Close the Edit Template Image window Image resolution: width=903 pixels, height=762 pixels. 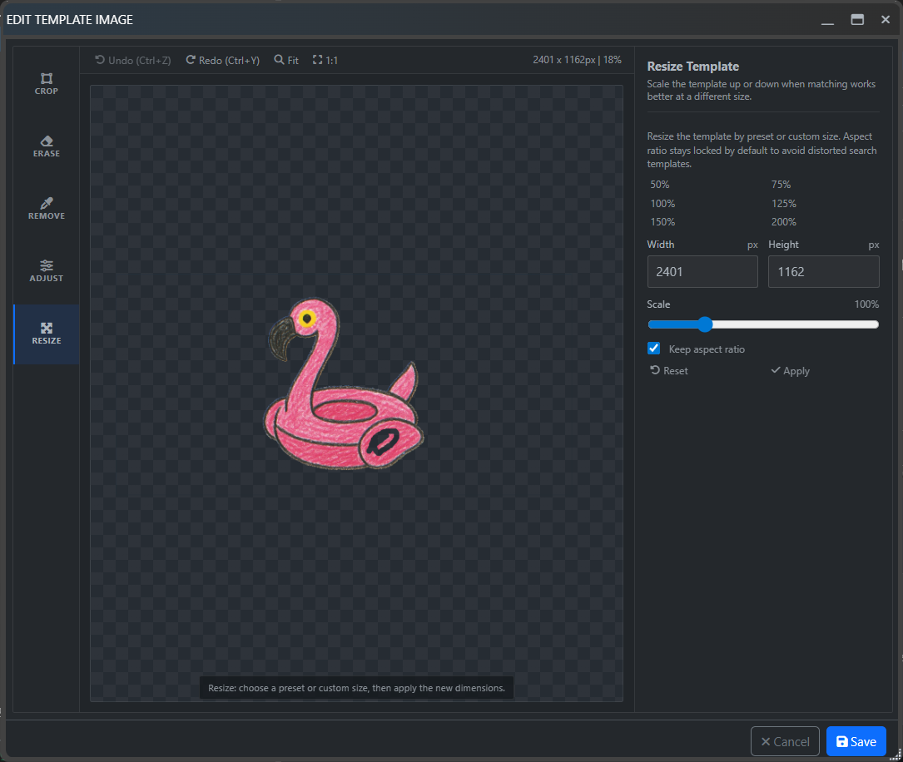[x=886, y=20]
